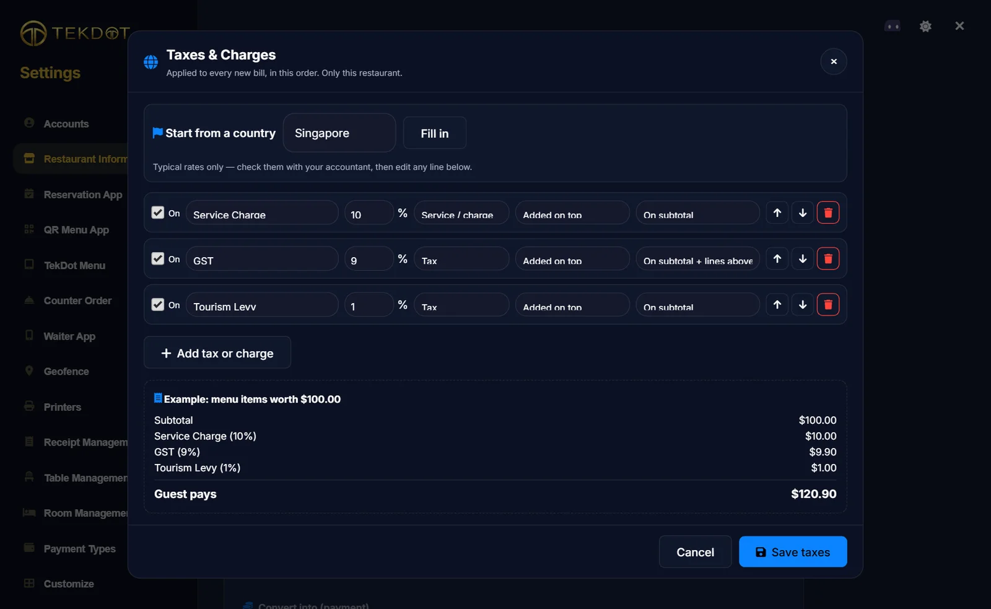Image resolution: width=991 pixels, height=609 pixels.
Task: Open Tourism Levy Tax type dropdown
Action: (461, 304)
